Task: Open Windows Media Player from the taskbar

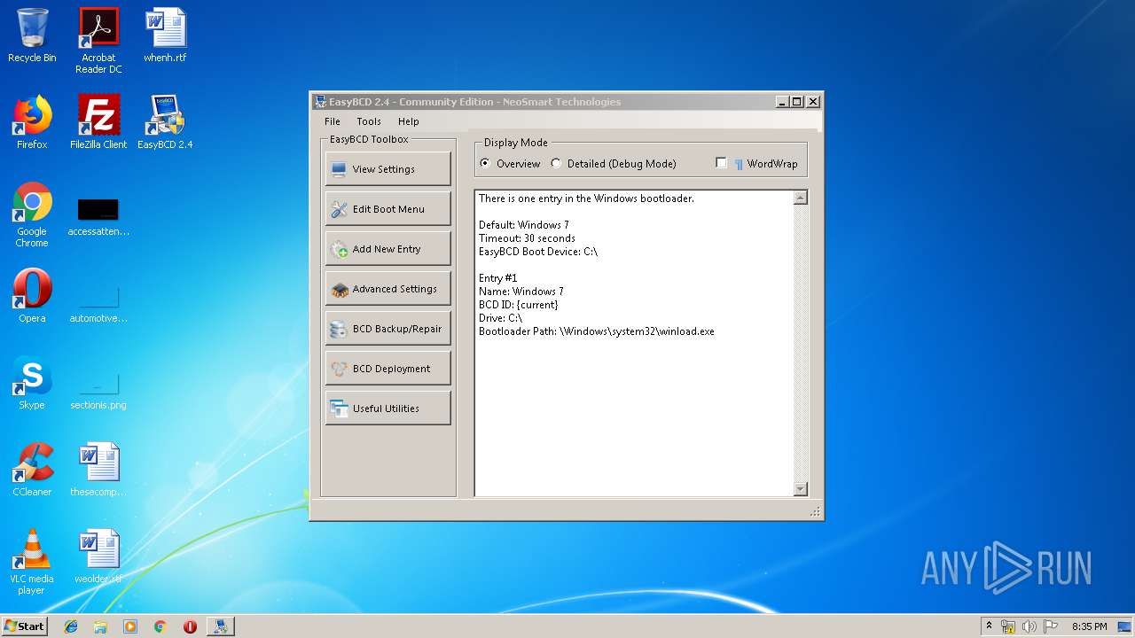Action: (130, 626)
